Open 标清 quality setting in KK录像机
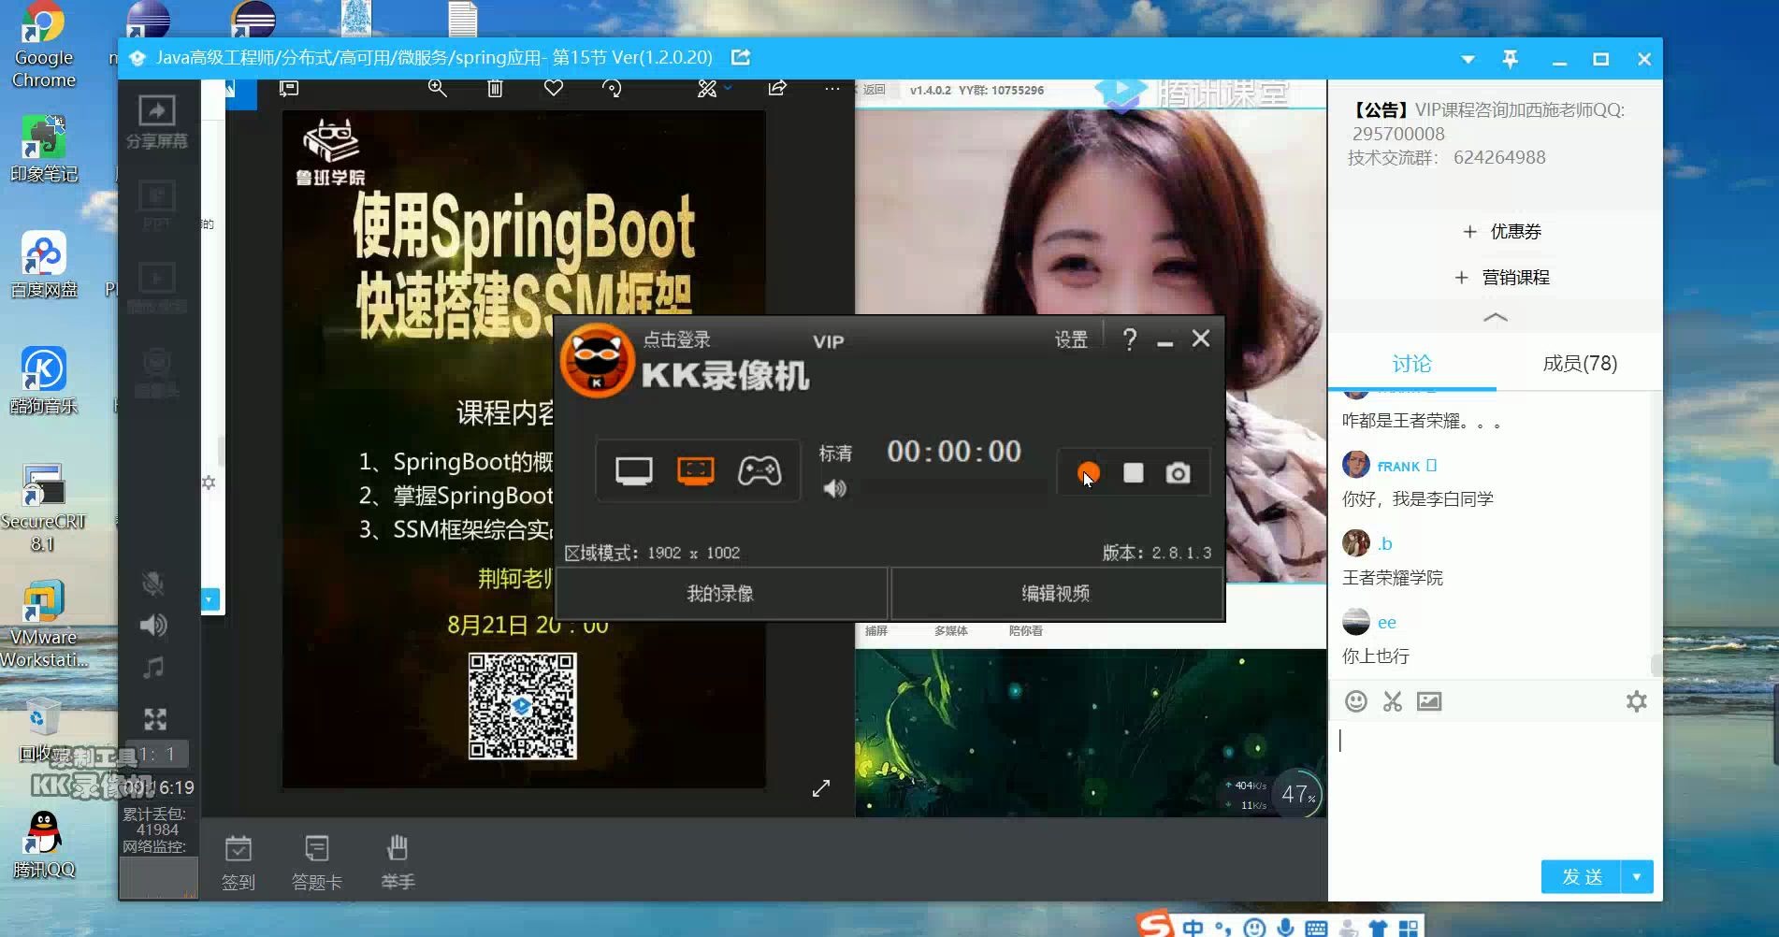The image size is (1779, 937). click(x=835, y=454)
